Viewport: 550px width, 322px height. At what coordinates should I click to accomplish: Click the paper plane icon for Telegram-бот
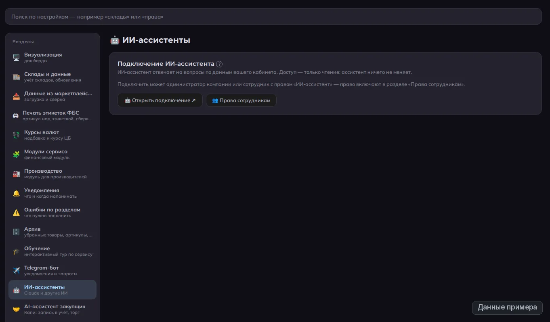coord(16,271)
